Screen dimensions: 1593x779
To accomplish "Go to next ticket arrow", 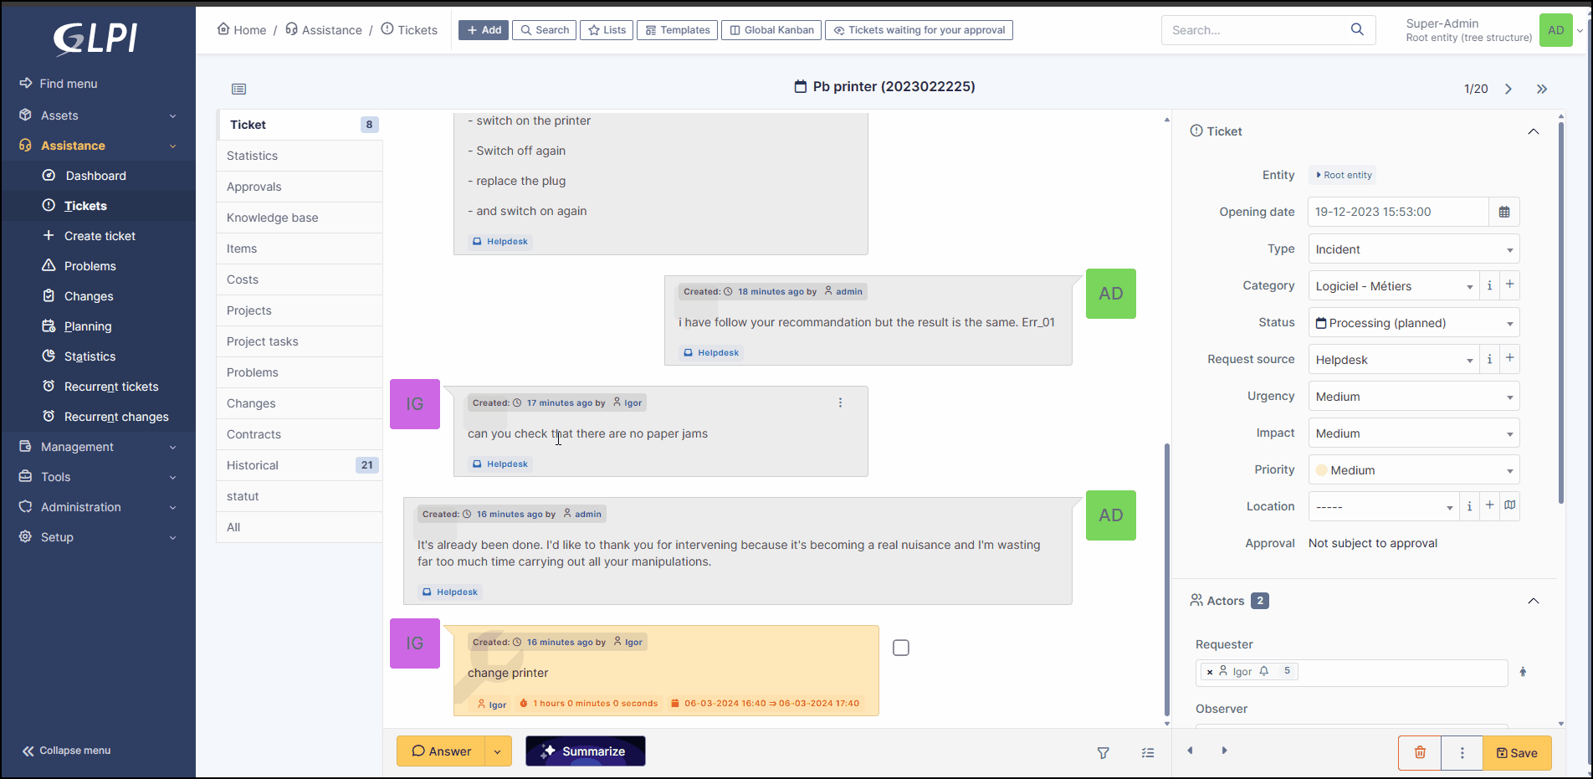I will click(1508, 89).
